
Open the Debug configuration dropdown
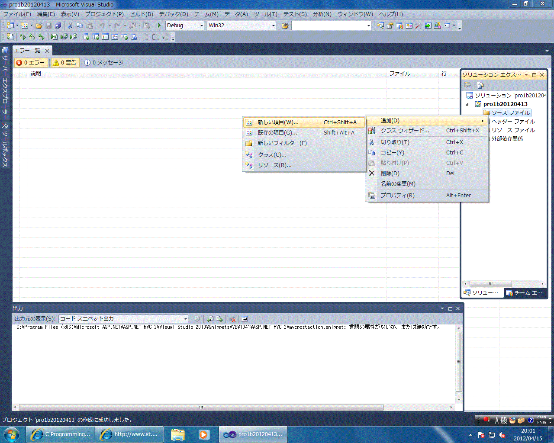click(x=202, y=26)
